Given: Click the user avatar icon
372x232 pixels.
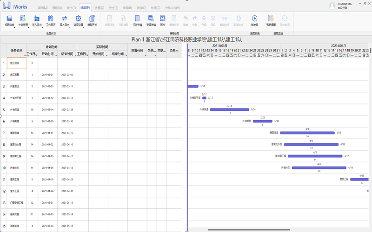Looking at the screenshot, I should 332,6.
